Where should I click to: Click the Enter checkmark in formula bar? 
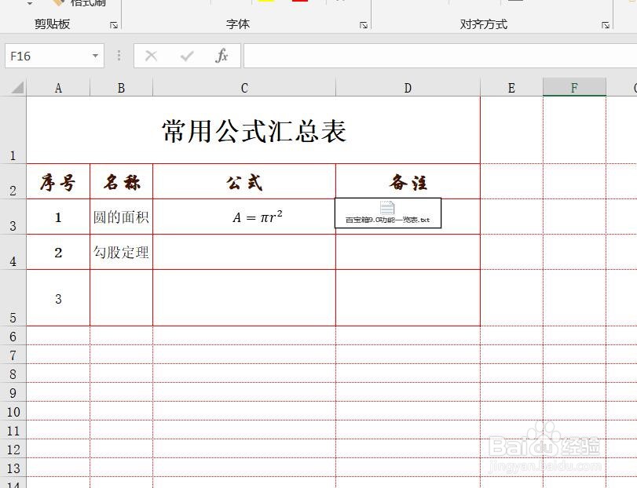[x=185, y=56]
